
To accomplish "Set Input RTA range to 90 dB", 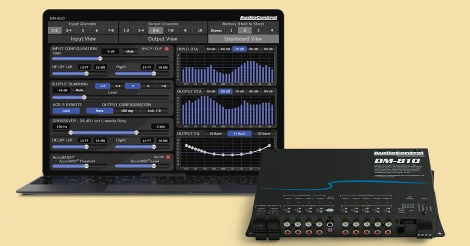I will [x=268, y=49].
